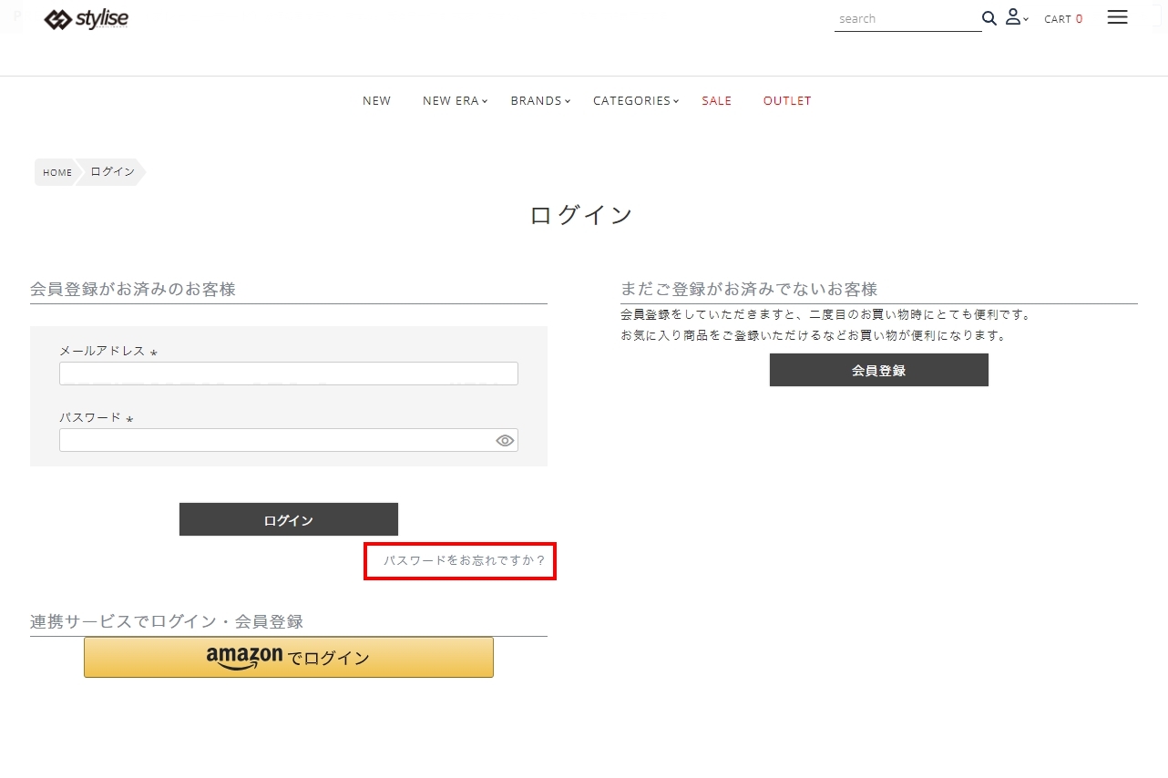Expand the NEW ERA dropdown

point(455,101)
